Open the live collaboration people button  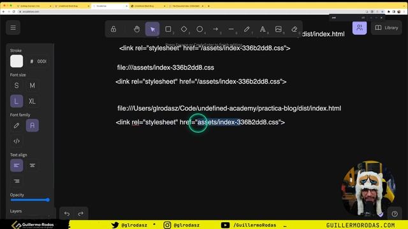tap(360, 27)
